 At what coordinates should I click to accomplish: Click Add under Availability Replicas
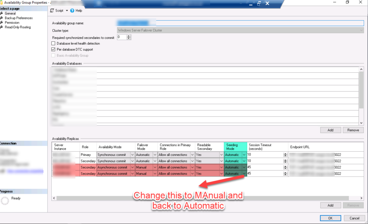(331, 205)
